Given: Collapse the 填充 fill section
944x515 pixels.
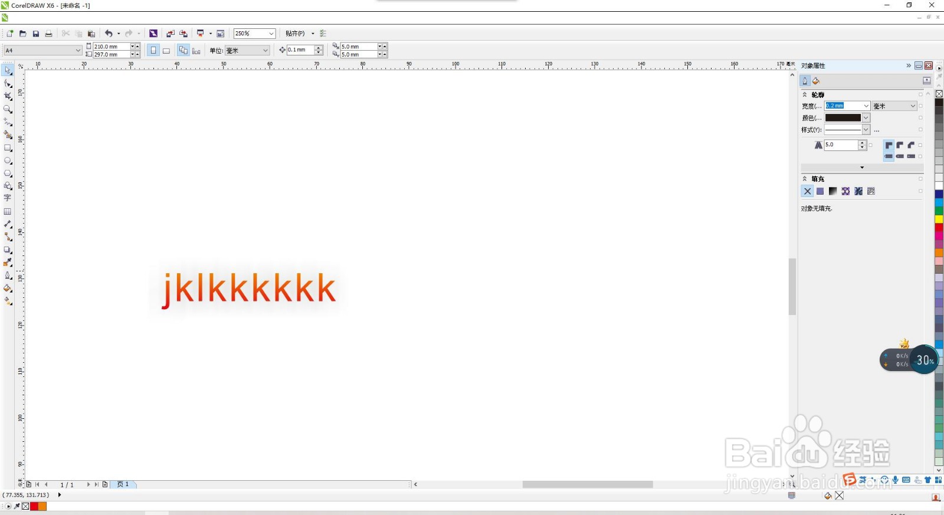Looking at the screenshot, I should 805,179.
